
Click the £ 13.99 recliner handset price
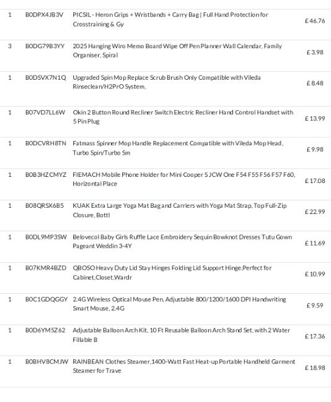pos(315,119)
